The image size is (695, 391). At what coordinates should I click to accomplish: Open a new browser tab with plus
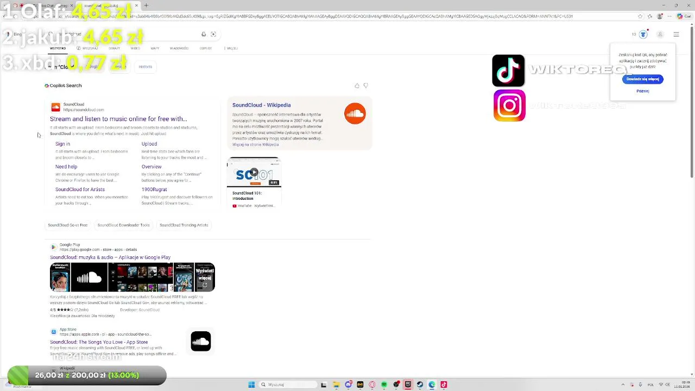pos(146,5)
